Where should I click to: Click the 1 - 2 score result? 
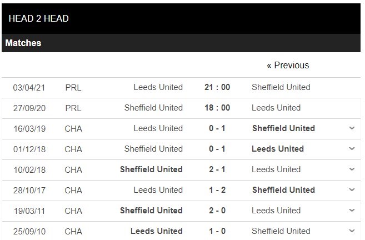(217, 190)
